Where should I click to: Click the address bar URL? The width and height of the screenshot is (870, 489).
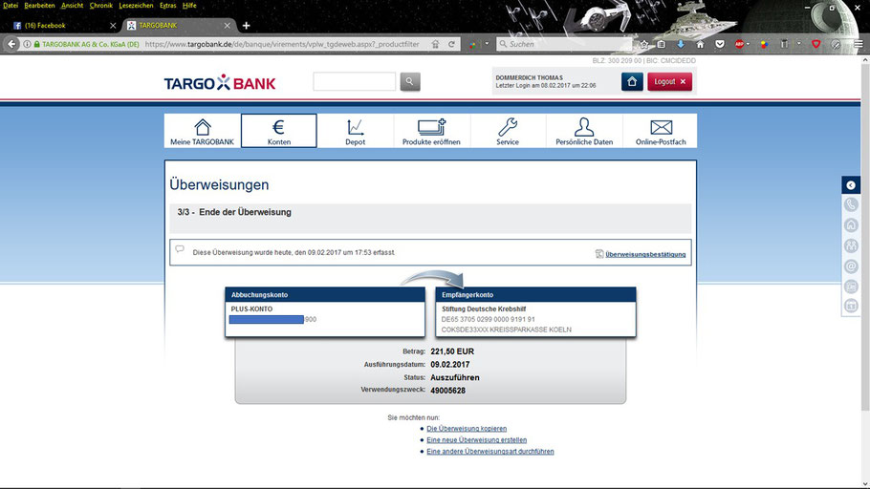pyautogui.click(x=282, y=44)
